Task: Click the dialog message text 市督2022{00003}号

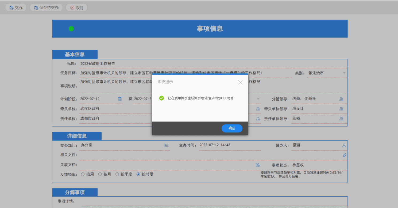Action: [x=219, y=98]
